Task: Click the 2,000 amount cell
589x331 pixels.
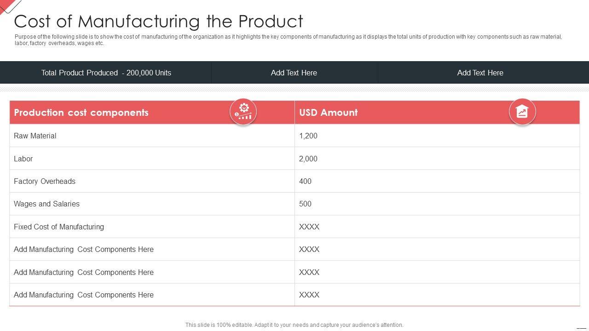Action: pos(308,159)
